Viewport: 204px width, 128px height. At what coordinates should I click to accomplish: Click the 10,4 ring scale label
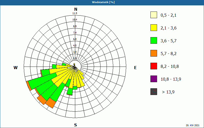[75, 20]
